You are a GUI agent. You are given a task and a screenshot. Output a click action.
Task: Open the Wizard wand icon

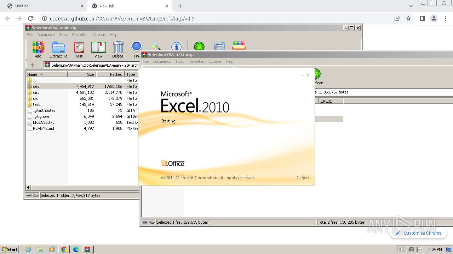tap(156, 46)
